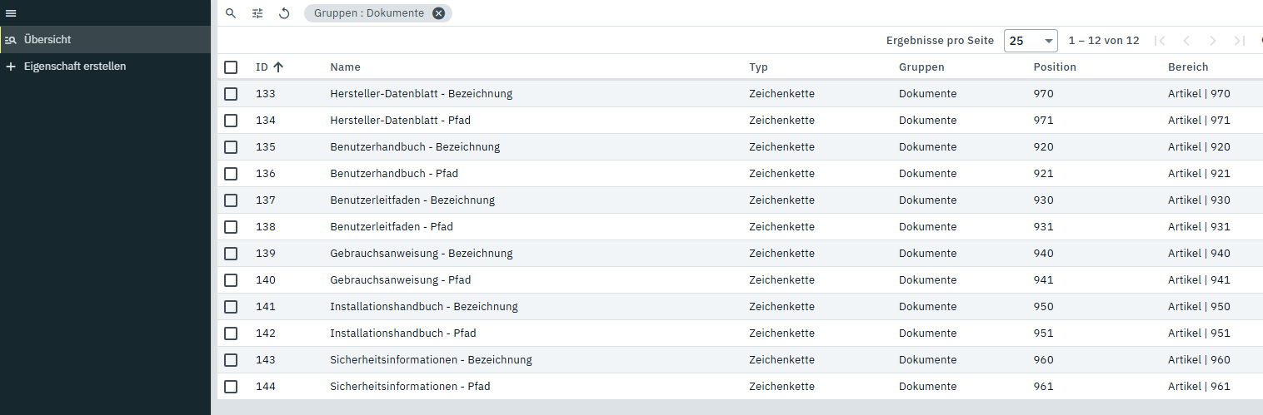Open the filter settings sliders icon
This screenshot has width=1263, height=415.
(257, 13)
